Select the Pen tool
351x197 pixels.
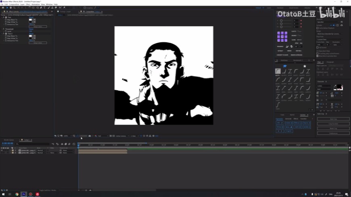41,8
